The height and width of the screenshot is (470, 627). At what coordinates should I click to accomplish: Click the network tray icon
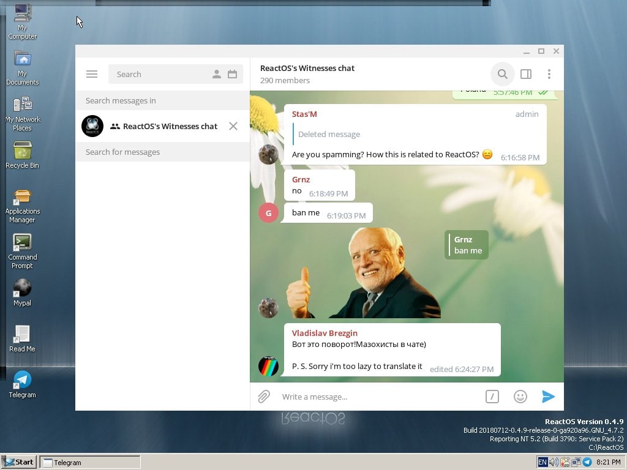[x=576, y=462]
